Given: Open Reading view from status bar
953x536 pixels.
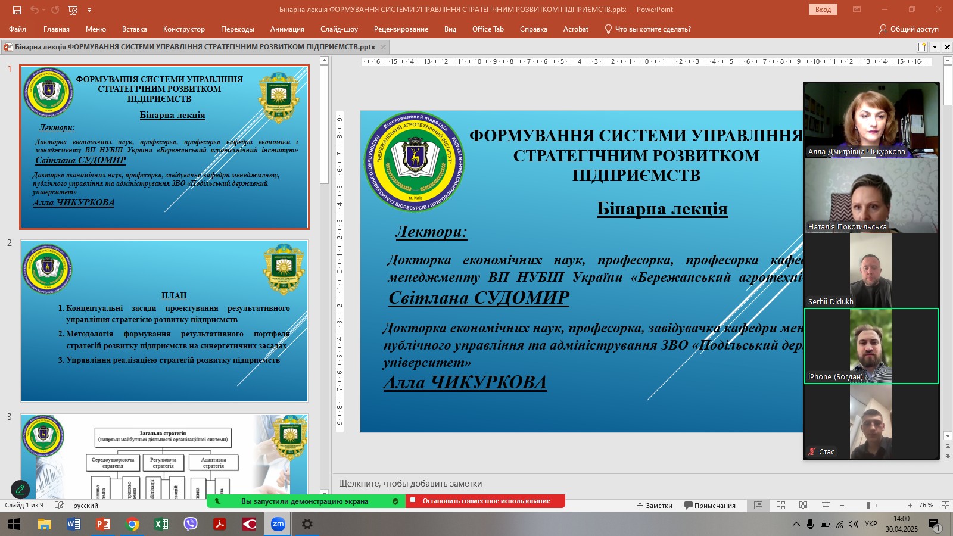Looking at the screenshot, I should tap(803, 505).
